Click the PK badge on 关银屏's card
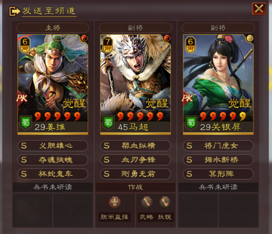Viewport: 272px width, 234px height. click(x=188, y=98)
